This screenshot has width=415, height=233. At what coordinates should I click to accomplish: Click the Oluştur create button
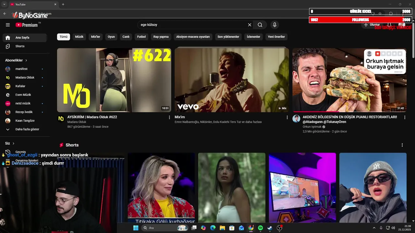pyautogui.click(x=372, y=25)
